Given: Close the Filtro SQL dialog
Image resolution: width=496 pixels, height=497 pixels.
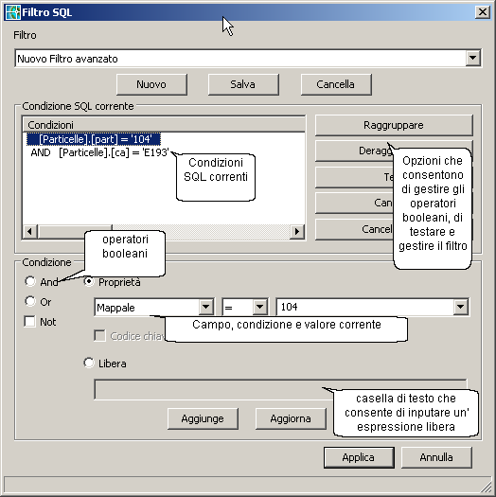Looking at the screenshot, I should (x=483, y=12).
